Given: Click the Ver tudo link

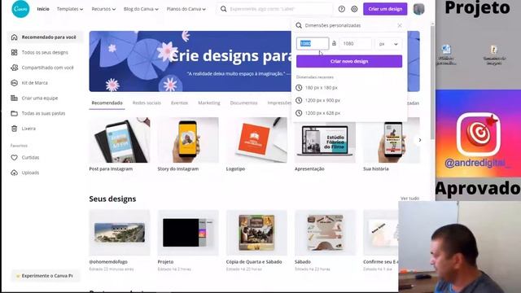Looking at the screenshot, I should point(409,199).
